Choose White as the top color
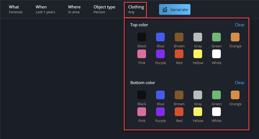 tap(216, 54)
